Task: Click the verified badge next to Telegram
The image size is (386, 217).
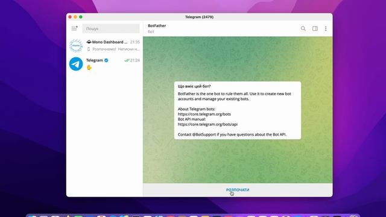Action: pyautogui.click(x=106, y=60)
